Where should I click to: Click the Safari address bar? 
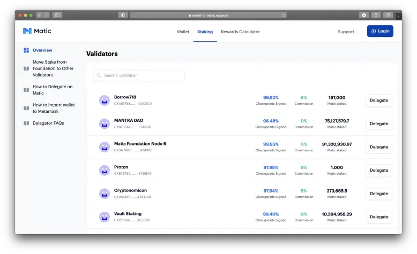coord(208,16)
